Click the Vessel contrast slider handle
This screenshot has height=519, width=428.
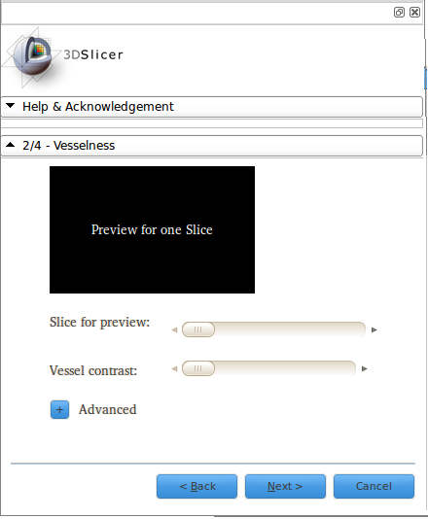(x=198, y=368)
